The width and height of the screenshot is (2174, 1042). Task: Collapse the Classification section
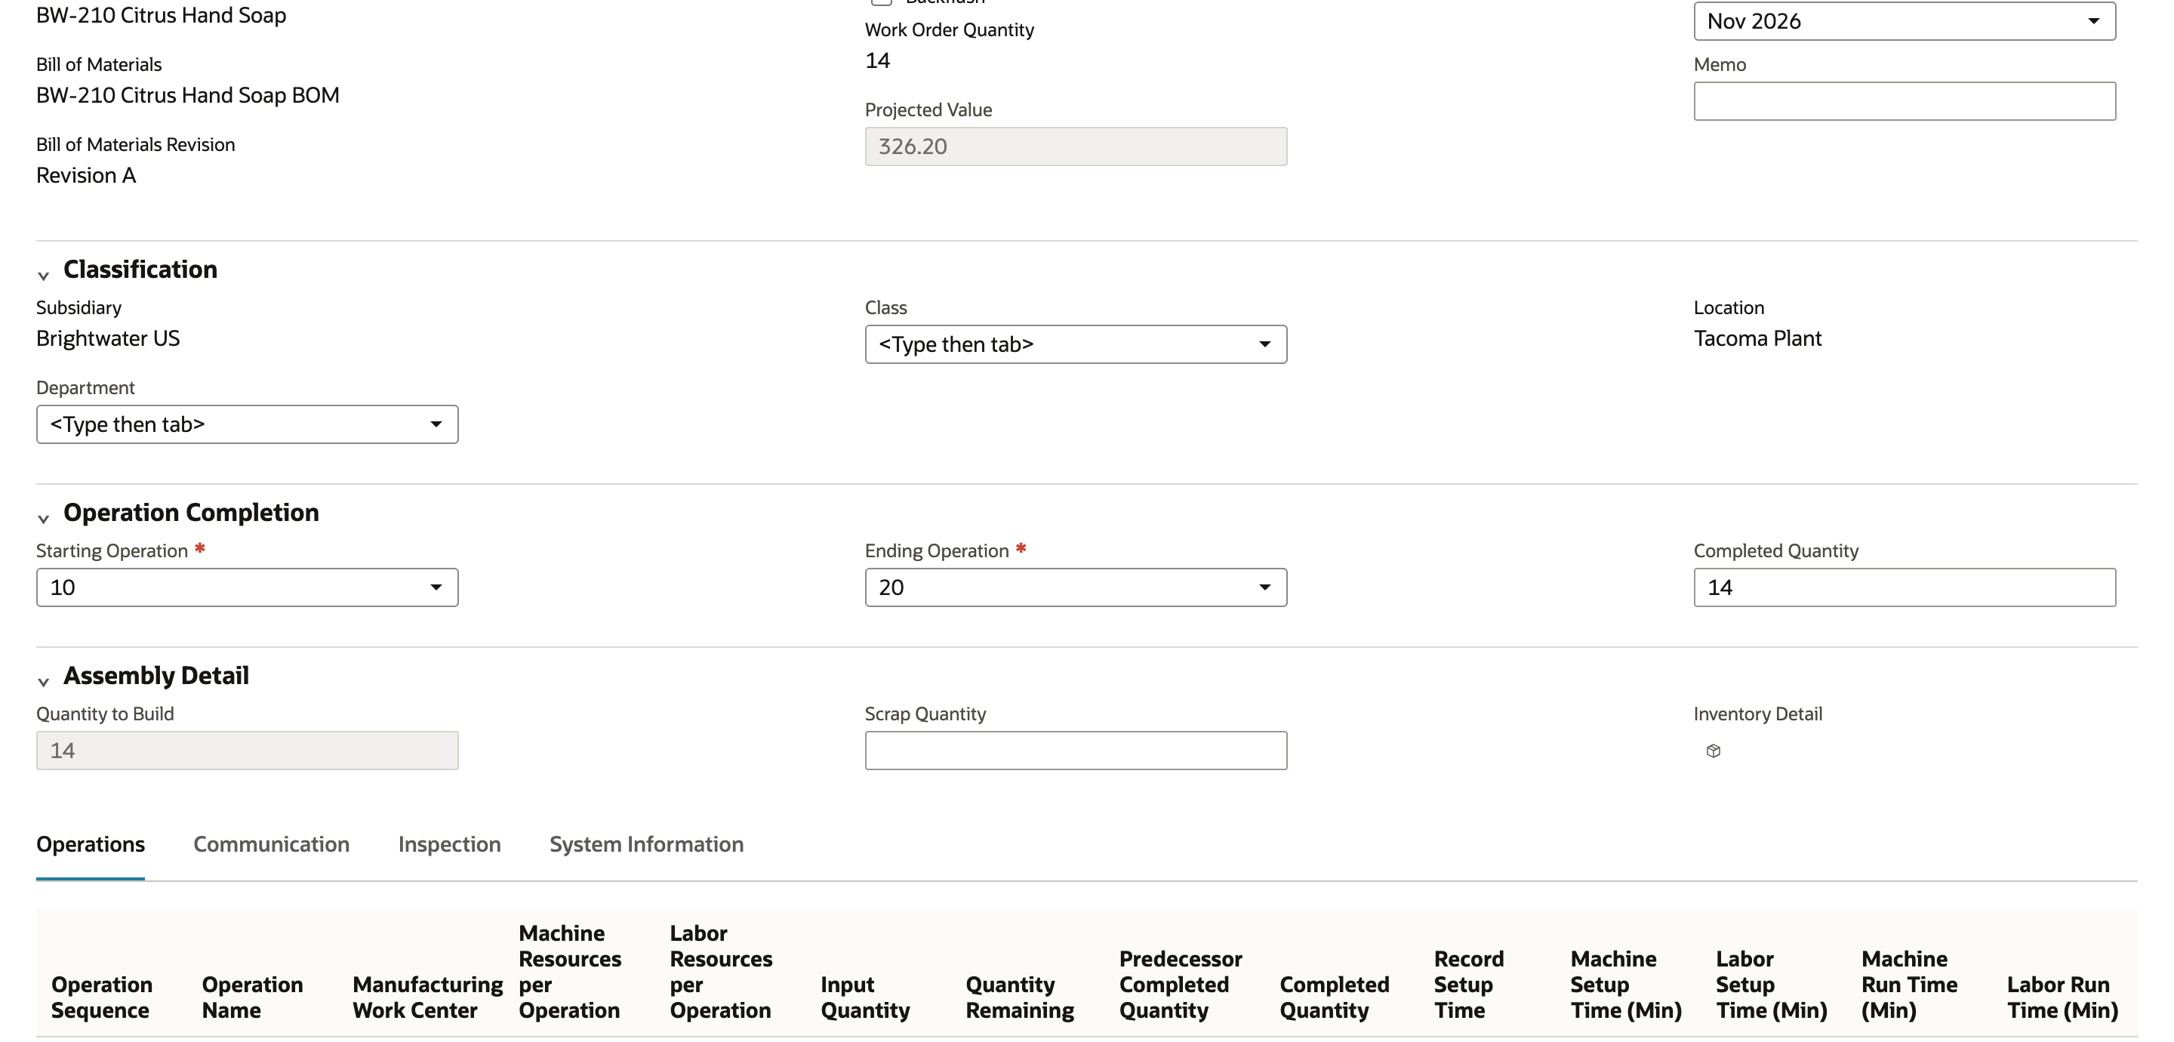click(43, 276)
